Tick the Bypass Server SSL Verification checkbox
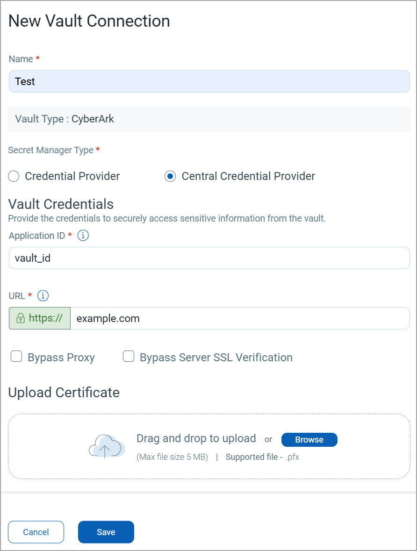Image resolution: width=417 pixels, height=551 pixels. coord(129,357)
